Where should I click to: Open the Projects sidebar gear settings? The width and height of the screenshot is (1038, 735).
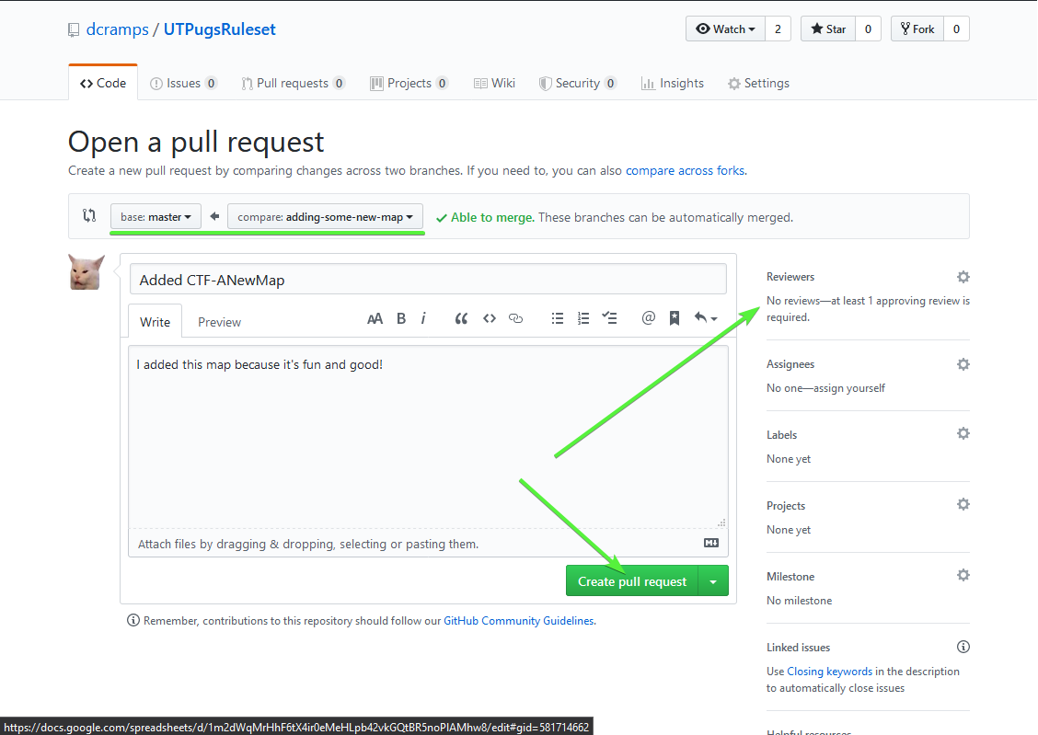(963, 504)
